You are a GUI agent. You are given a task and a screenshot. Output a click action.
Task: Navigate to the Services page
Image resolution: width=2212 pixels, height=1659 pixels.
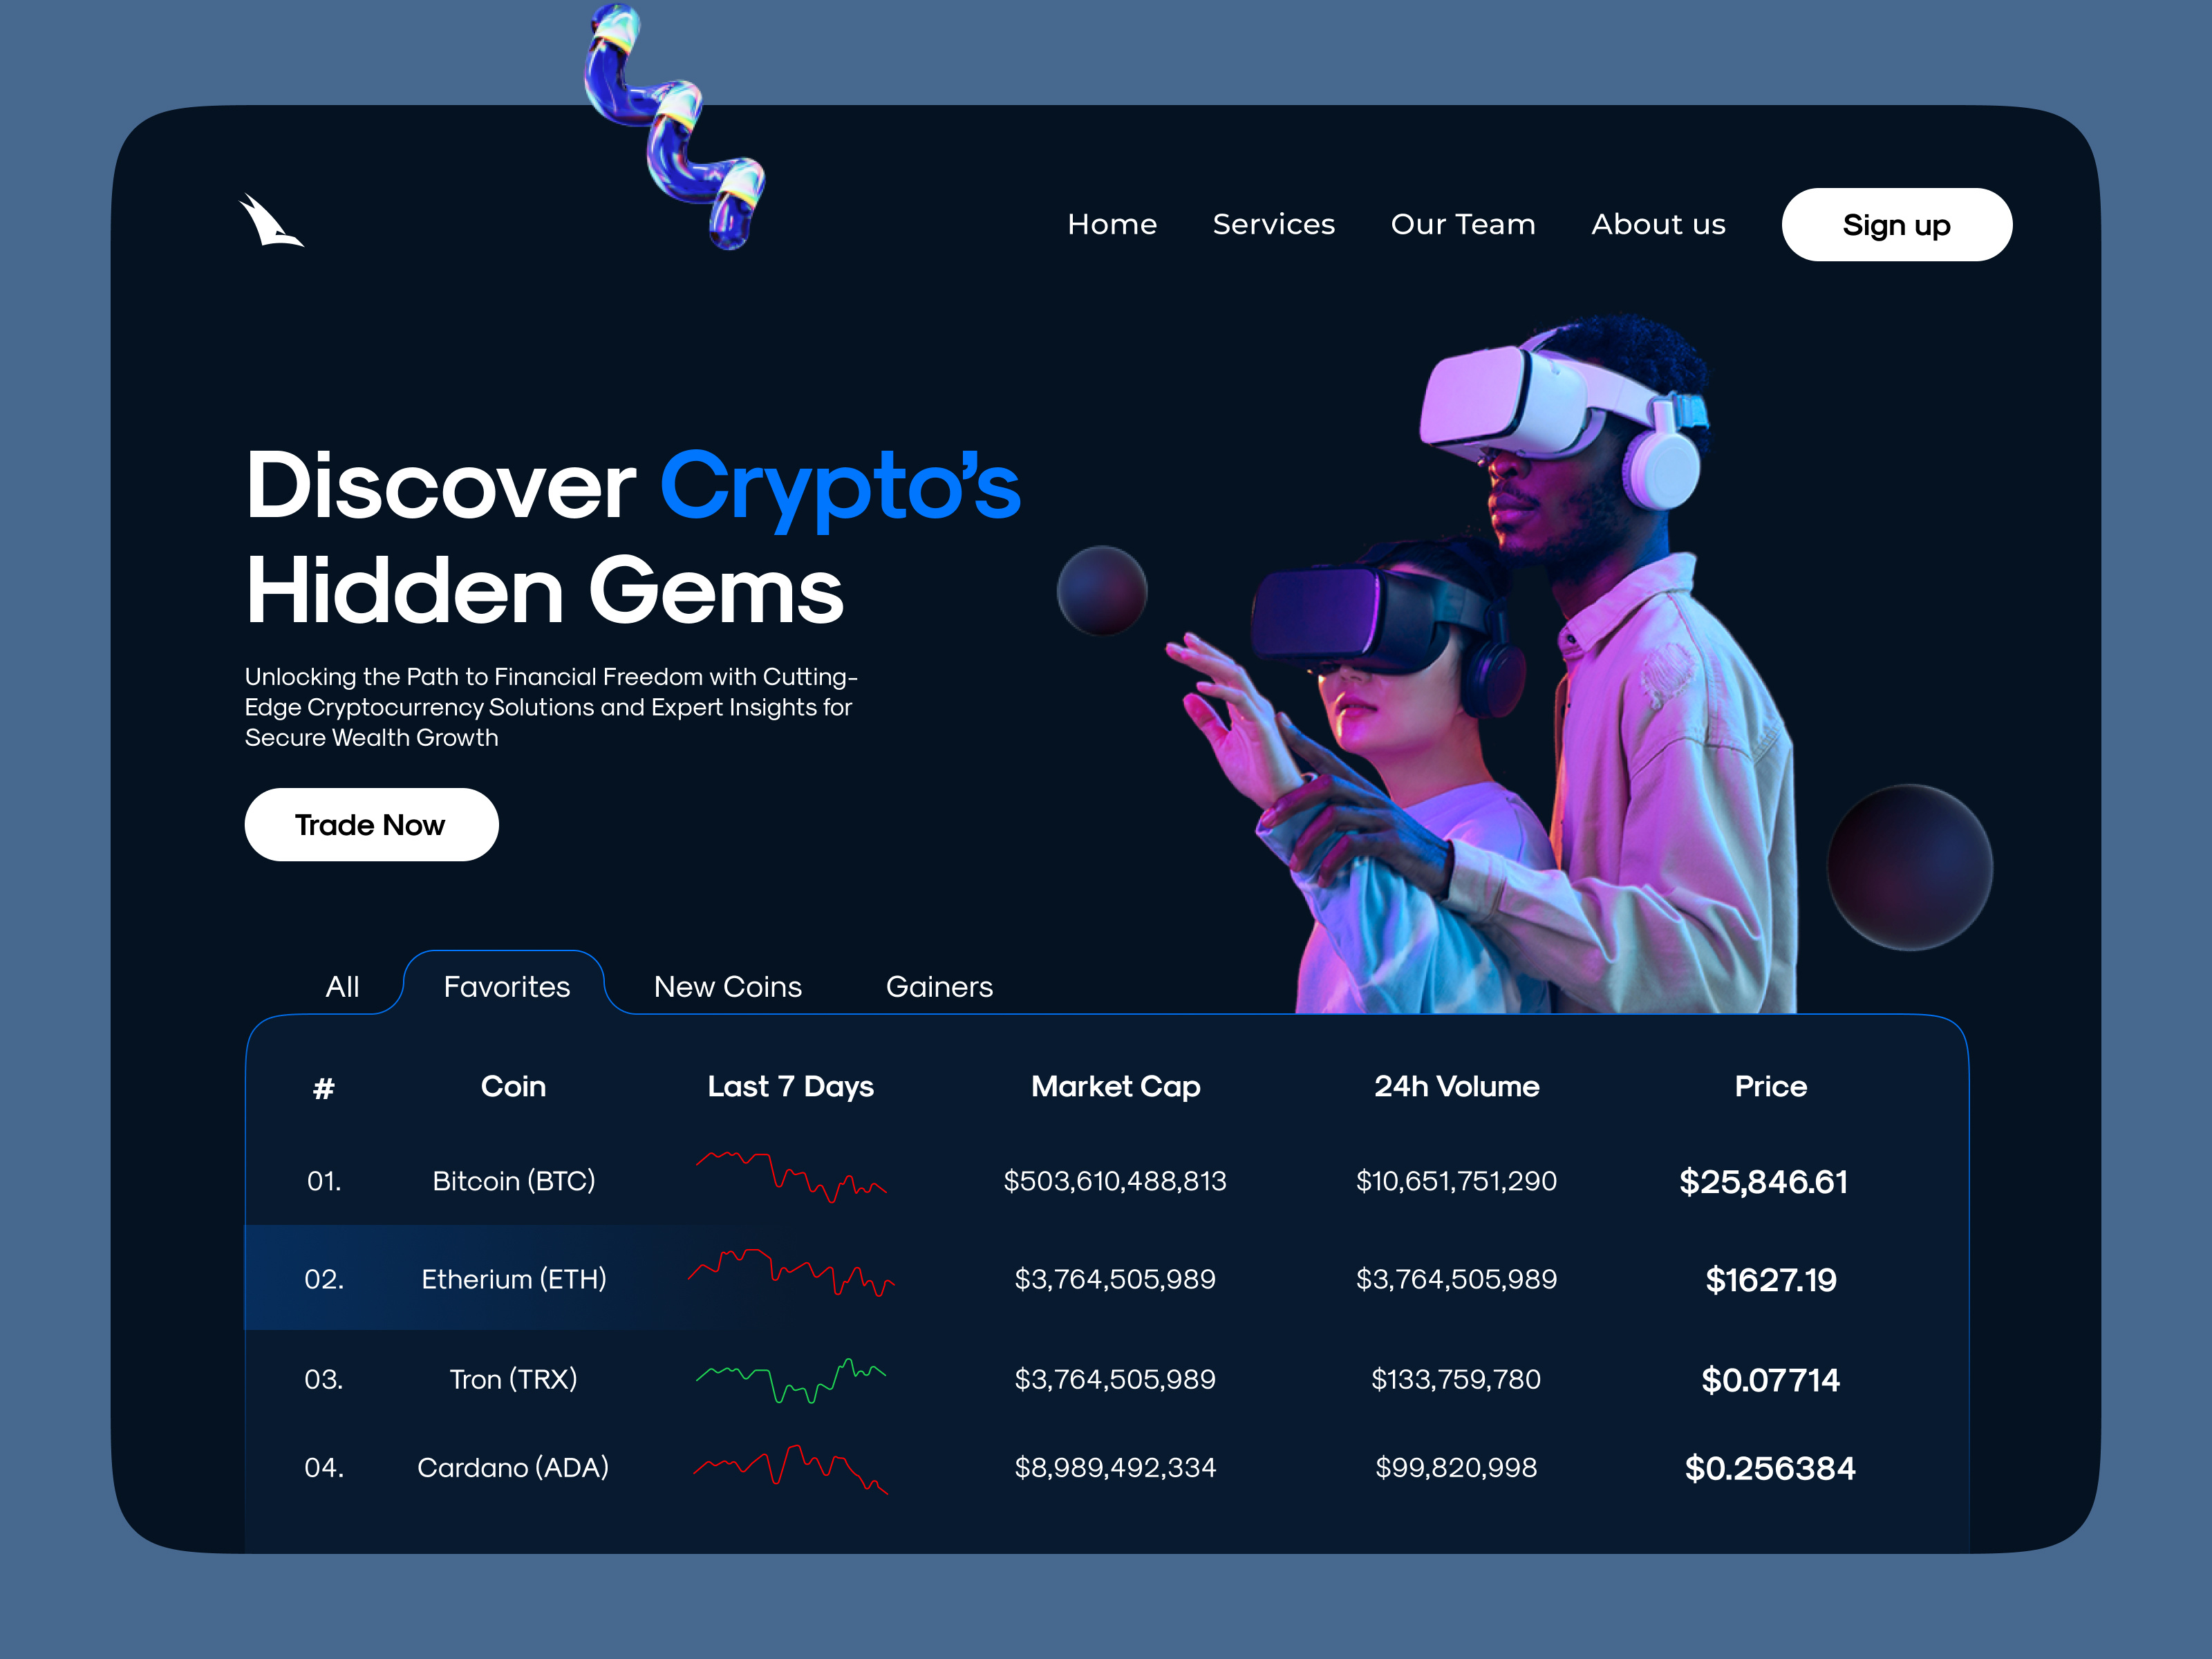coord(1274,224)
